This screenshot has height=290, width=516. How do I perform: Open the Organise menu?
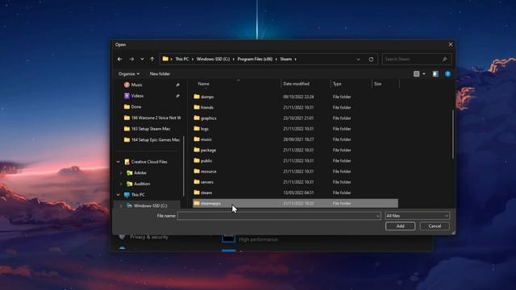(129, 74)
